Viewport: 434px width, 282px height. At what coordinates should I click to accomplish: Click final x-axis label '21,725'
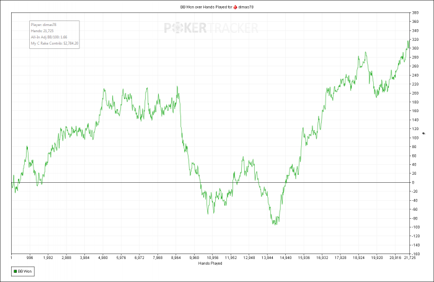click(x=410, y=258)
